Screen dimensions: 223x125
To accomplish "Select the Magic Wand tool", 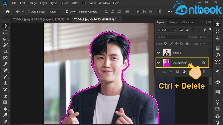I will pyautogui.click(x=5, y=45).
